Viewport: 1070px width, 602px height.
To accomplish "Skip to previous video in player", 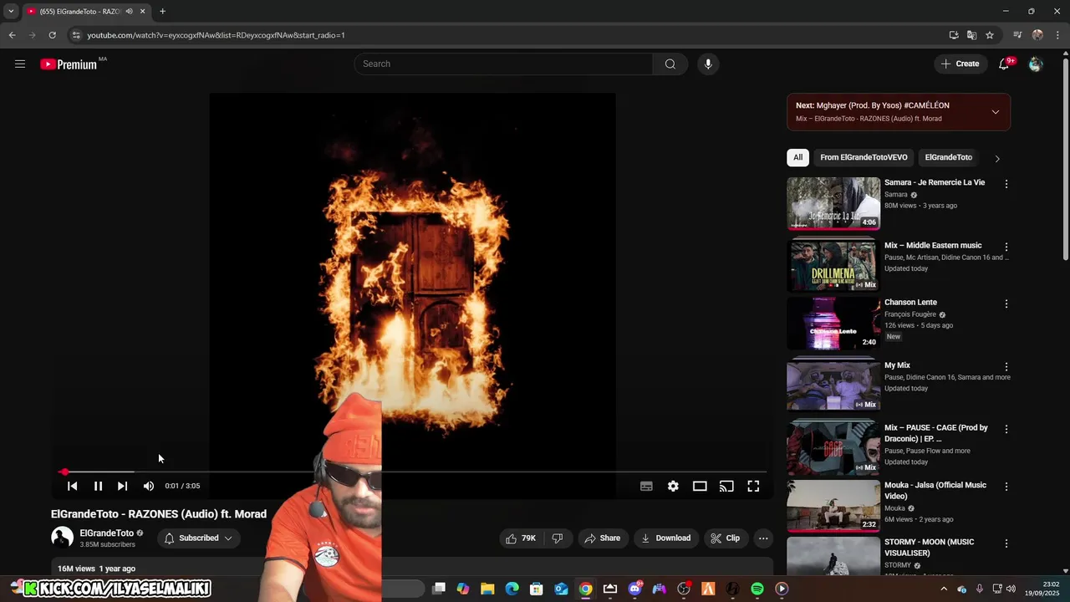I will (x=73, y=486).
